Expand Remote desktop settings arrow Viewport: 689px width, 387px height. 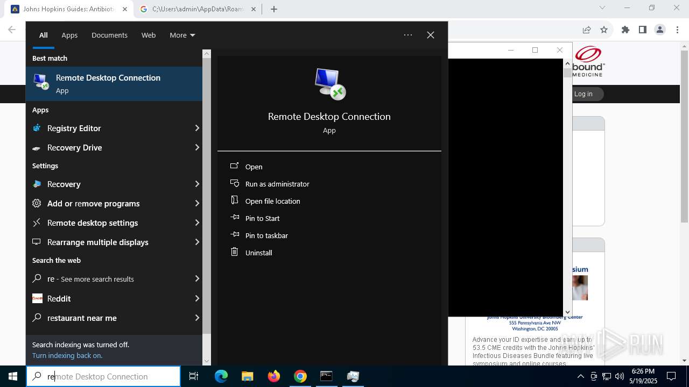coord(197,223)
